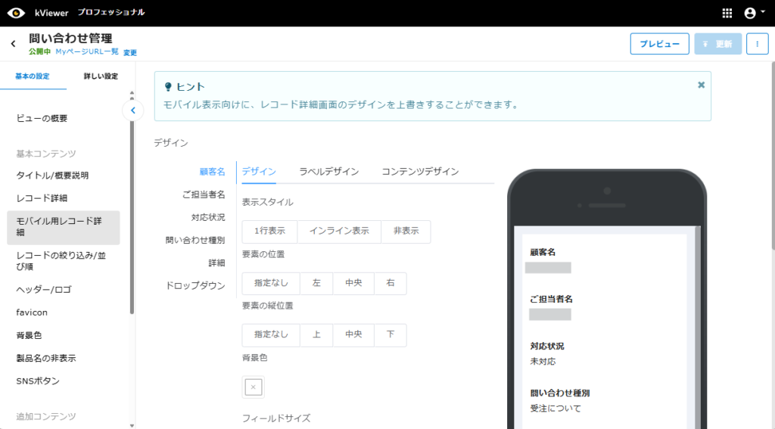
Task: Switch to the 基本の設定 tab
Action: [x=33, y=76]
